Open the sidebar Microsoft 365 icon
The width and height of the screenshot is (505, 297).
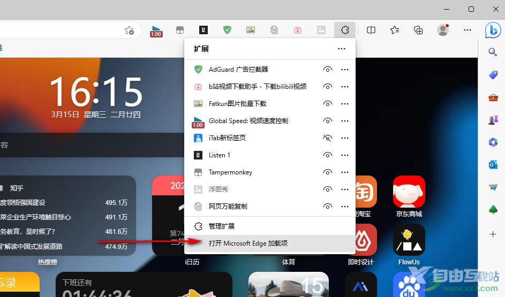pos(493,142)
